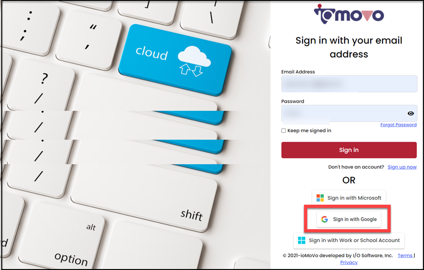The height and width of the screenshot is (270, 424).
Task: Click the Microsoft logo icon
Action: tap(320, 198)
